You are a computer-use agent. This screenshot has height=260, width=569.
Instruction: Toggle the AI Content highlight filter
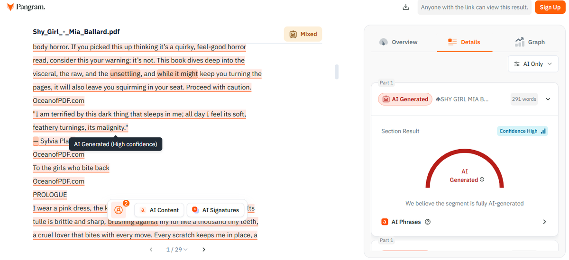click(x=159, y=210)
